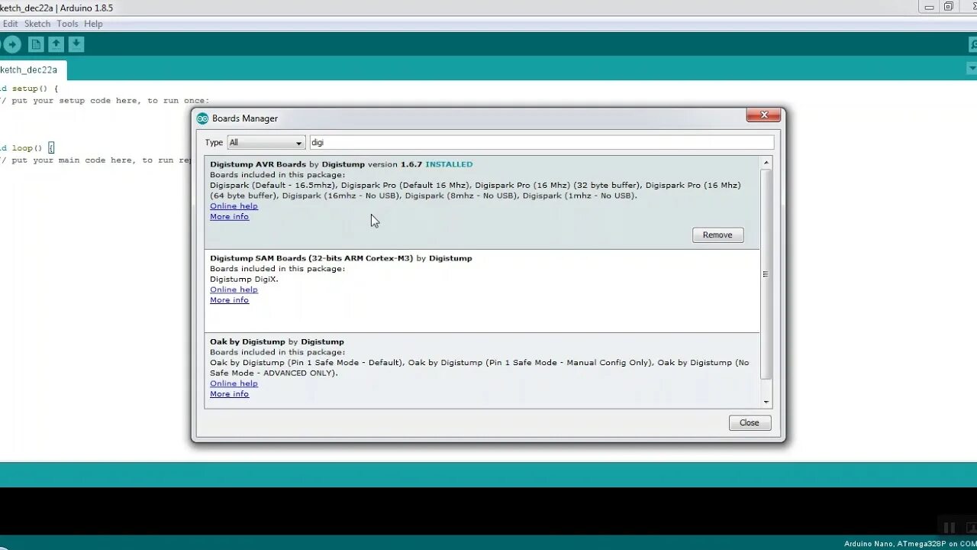Create a new sketch with New icon
The height and width of the screenshot is (550, 977).
[x=36, y=44]
